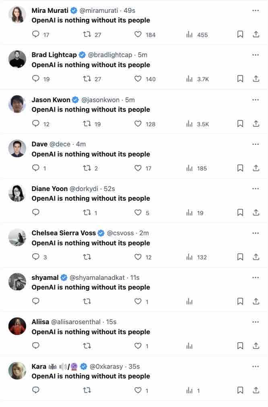This screenshot has height=407, width=268.
Task: Share shyamal's tweet
Action: pyautogui.click(x=256, y=301)
